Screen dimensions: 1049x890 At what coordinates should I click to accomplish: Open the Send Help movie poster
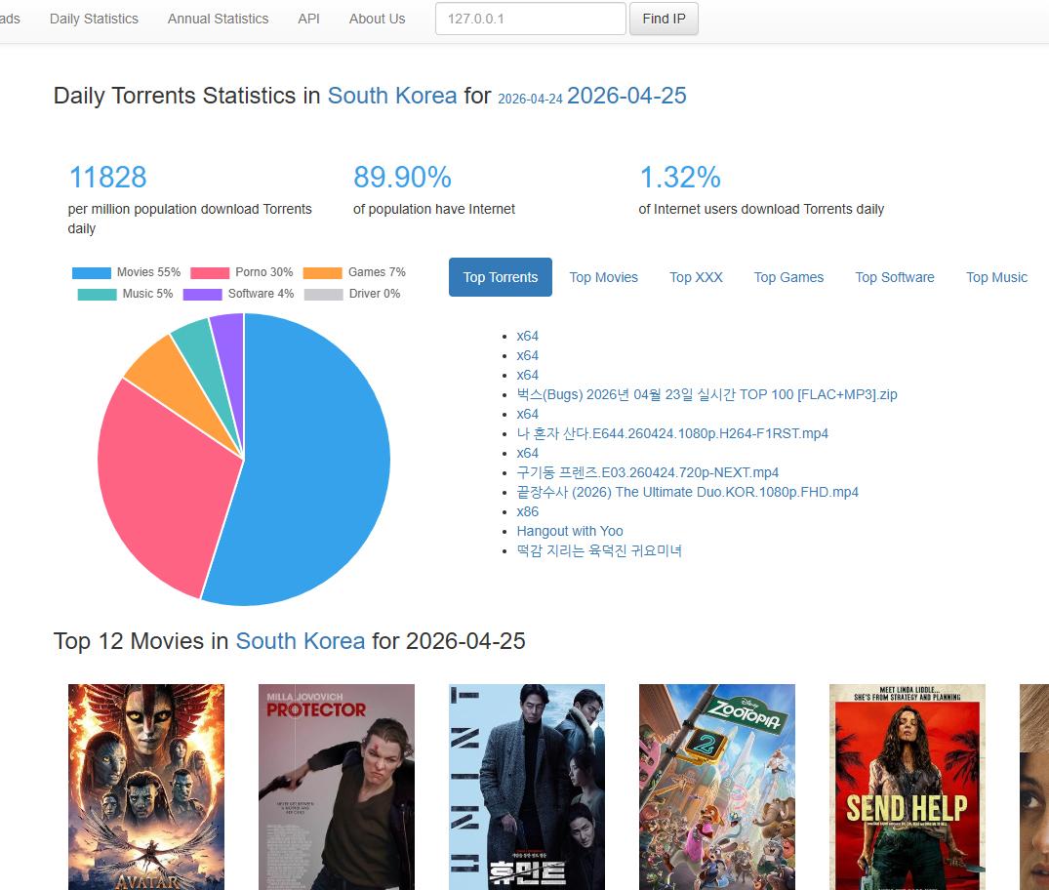tap(908, 787)
